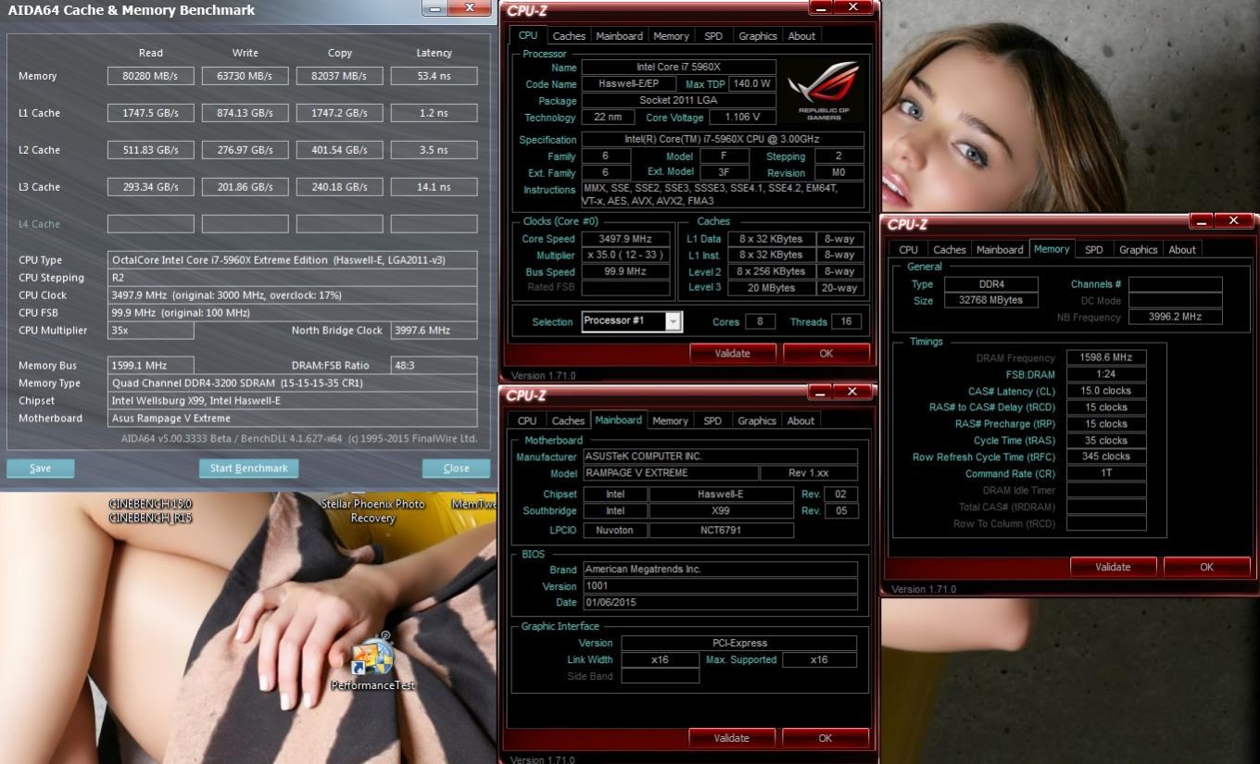
Task: Open Memory tab in CPU-Z CPU window
Action: point(671,36)
